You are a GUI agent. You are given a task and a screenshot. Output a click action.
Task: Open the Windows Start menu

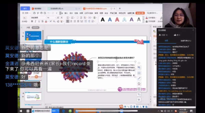click(x=21, y=111)
